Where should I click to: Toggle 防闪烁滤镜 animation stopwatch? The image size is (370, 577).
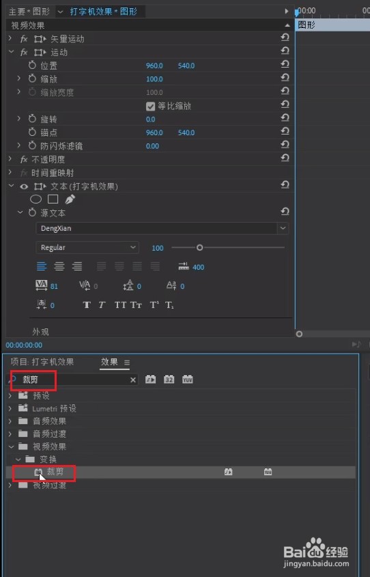[32, 145]
